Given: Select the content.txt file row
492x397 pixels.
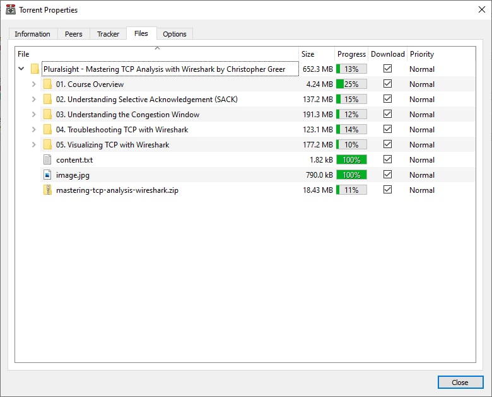Looking at the screenshot, I should coord(257,159).
